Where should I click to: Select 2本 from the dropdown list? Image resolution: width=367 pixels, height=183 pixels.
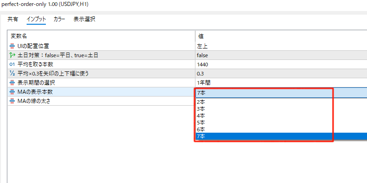(200, 102)
